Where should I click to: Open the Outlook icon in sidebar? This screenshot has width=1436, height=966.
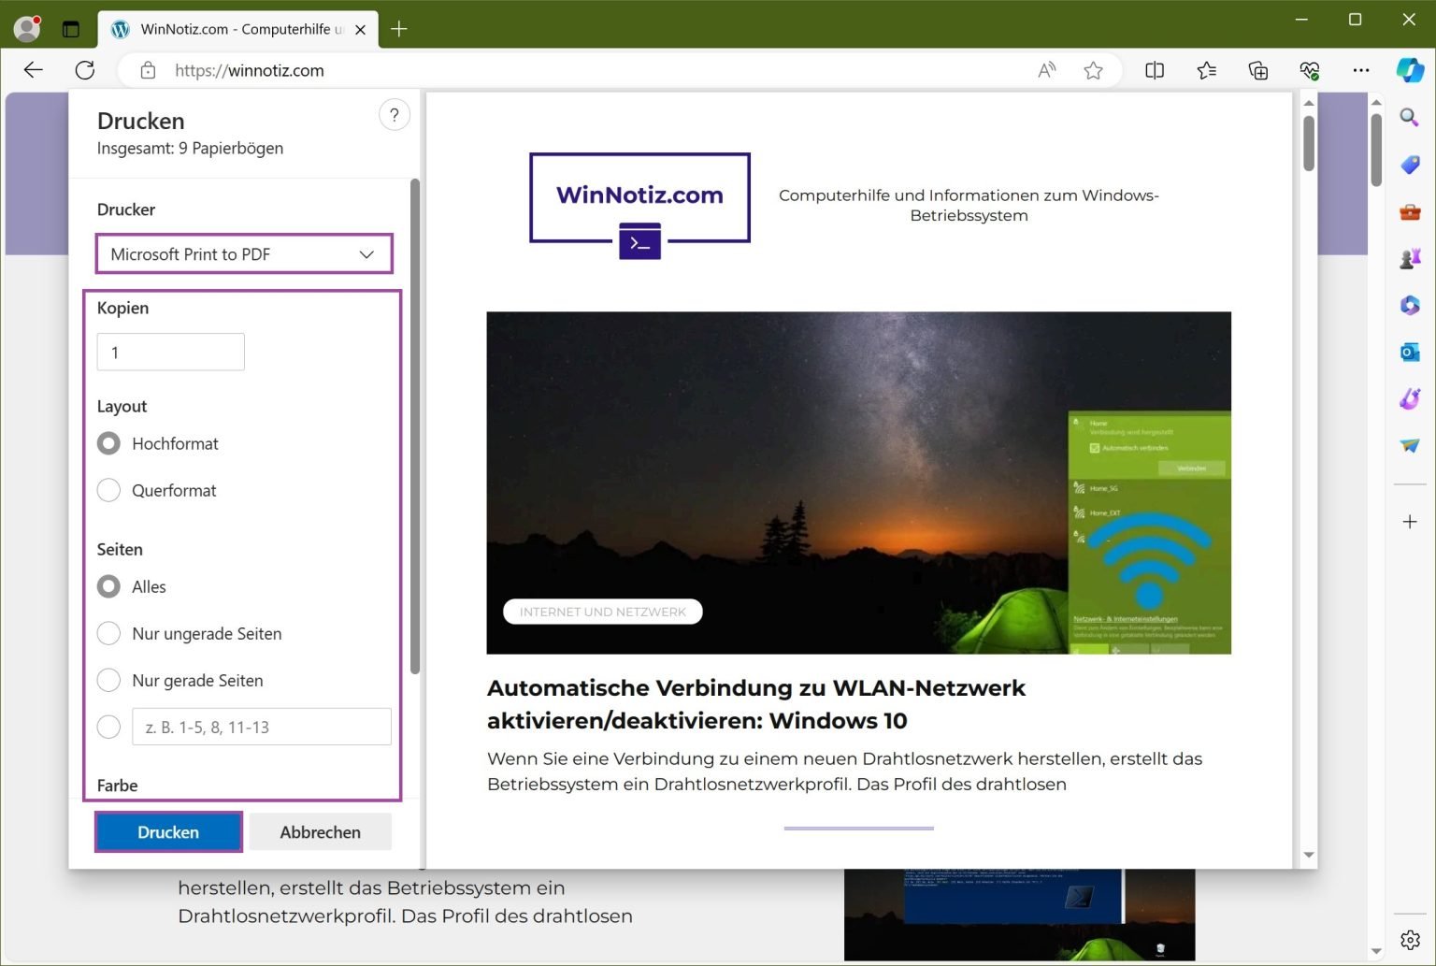(x=1410, y=353)
